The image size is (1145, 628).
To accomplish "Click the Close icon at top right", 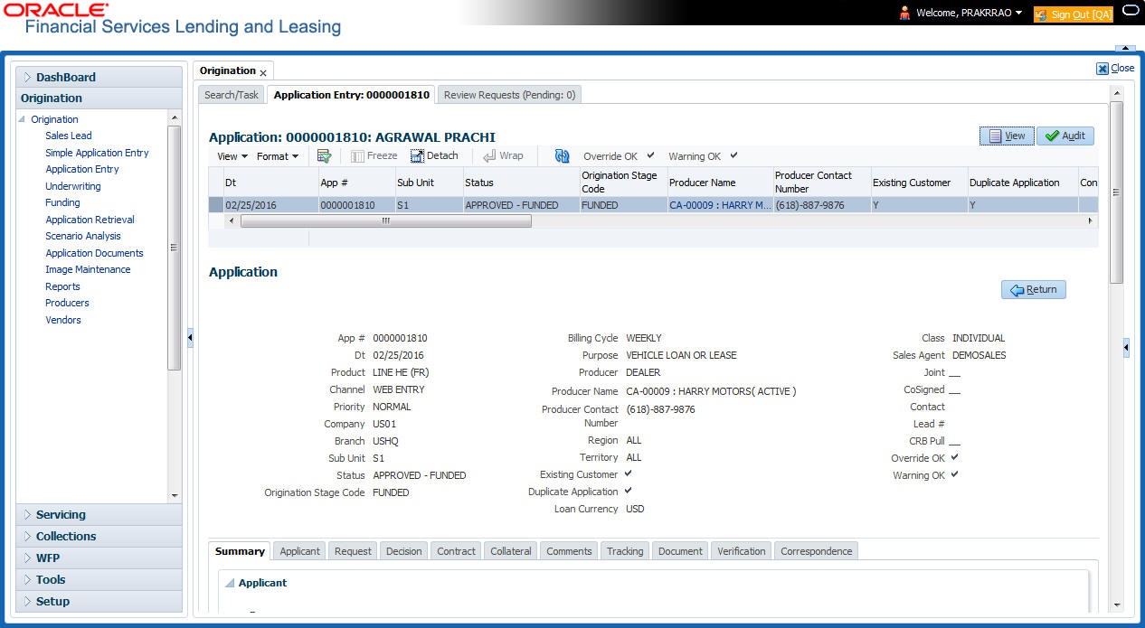I will pos(1102,68).
